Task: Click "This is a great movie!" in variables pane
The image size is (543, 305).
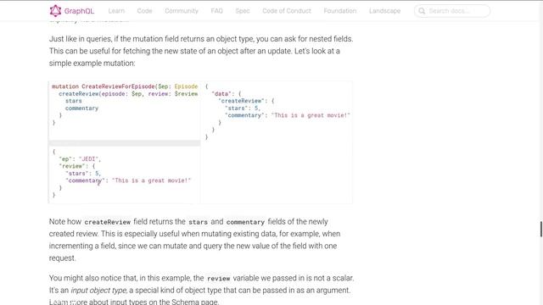Action: click(151, 180)
